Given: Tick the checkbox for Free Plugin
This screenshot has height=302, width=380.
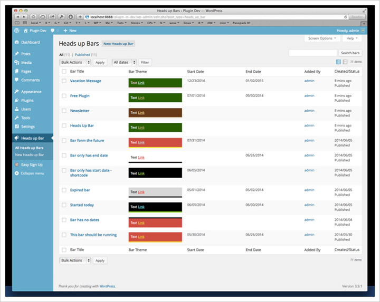Looking at the screenshot, I should pos(64,96).
